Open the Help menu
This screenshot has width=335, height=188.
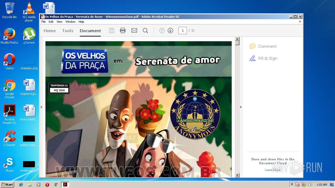pyautogui.click(x=81, y=22)
